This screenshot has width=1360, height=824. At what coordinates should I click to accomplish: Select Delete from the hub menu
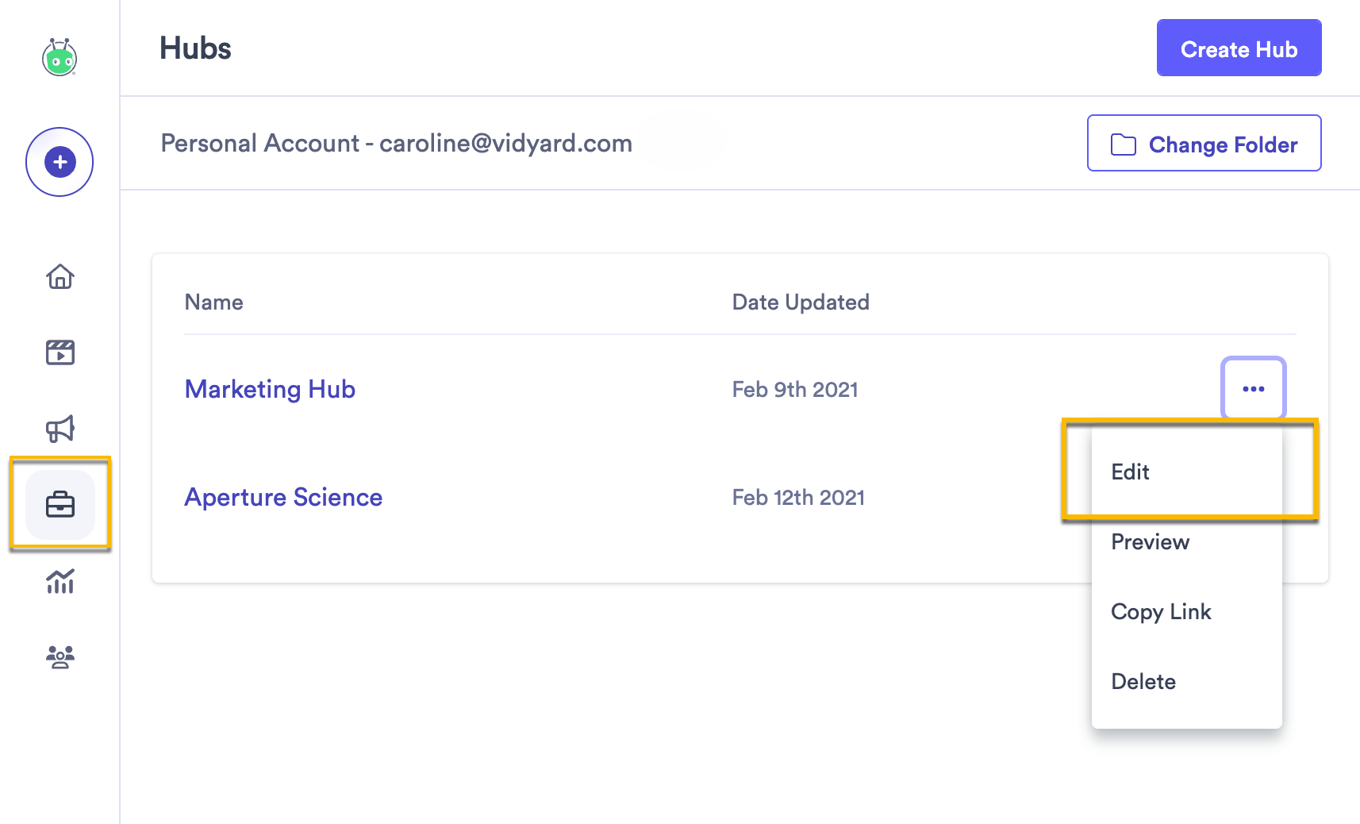click(1143, 681)
